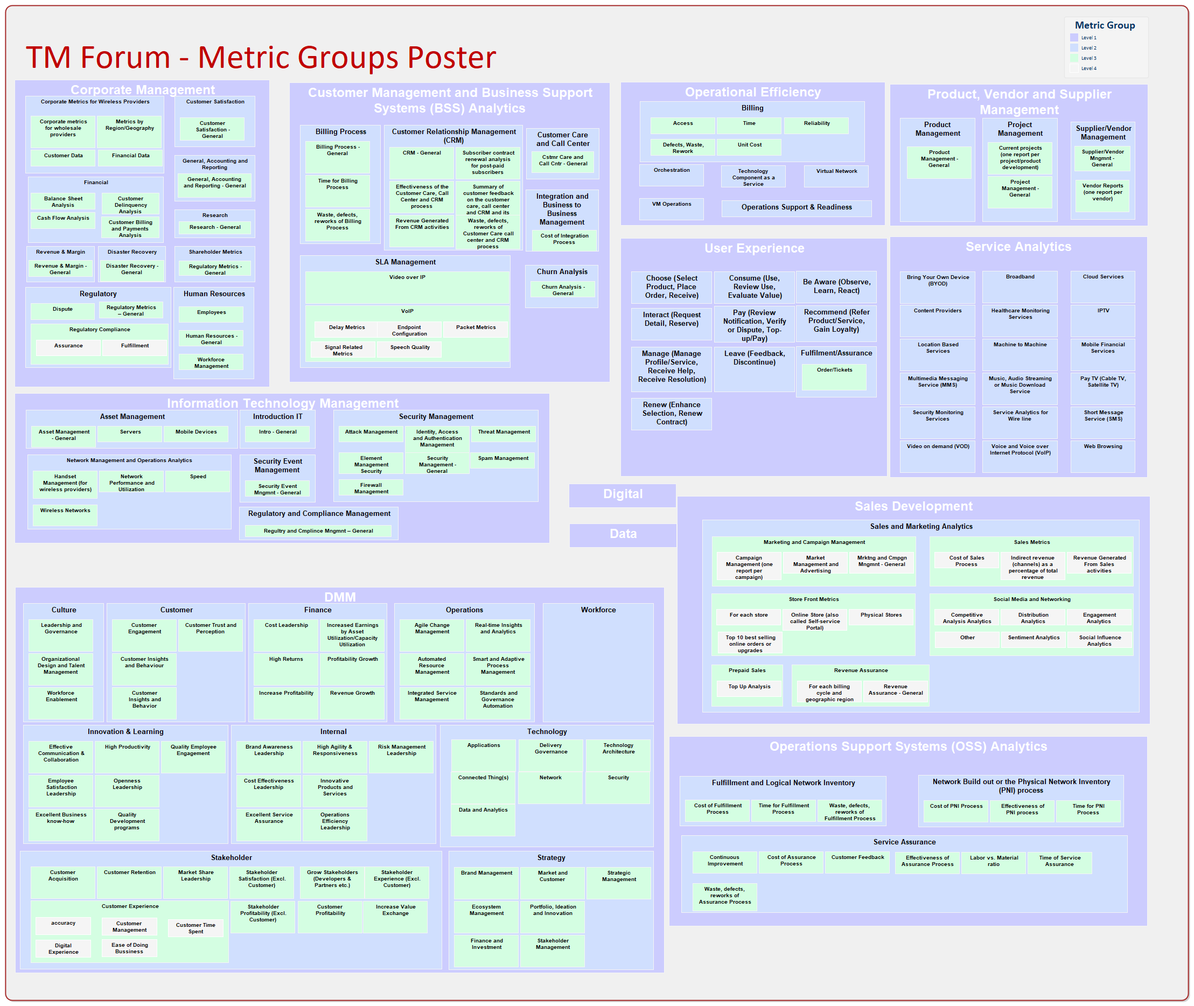Click the 'Cloud Services' box
1194x1006 pixels.
[x=1103, y=287]
